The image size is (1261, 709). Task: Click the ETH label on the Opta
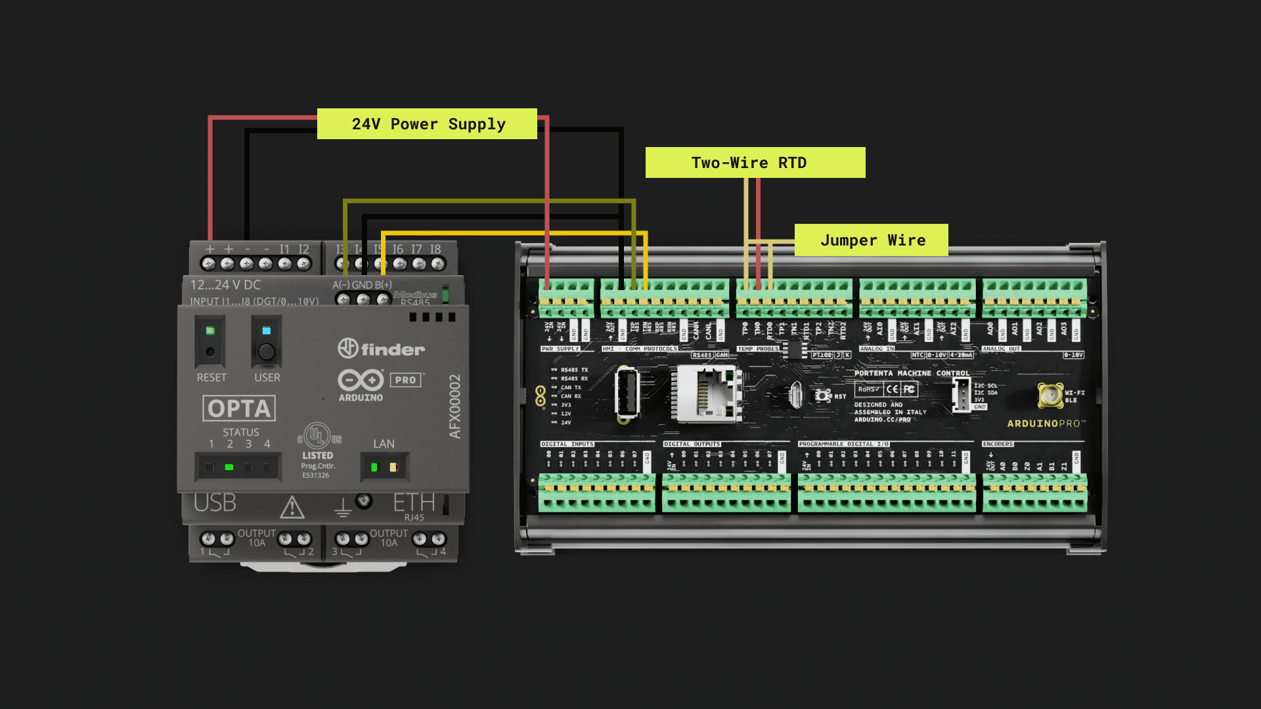point(414,503)
